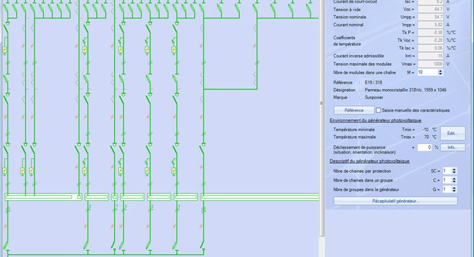Increase the number of modules M value

tap(440, 71)
